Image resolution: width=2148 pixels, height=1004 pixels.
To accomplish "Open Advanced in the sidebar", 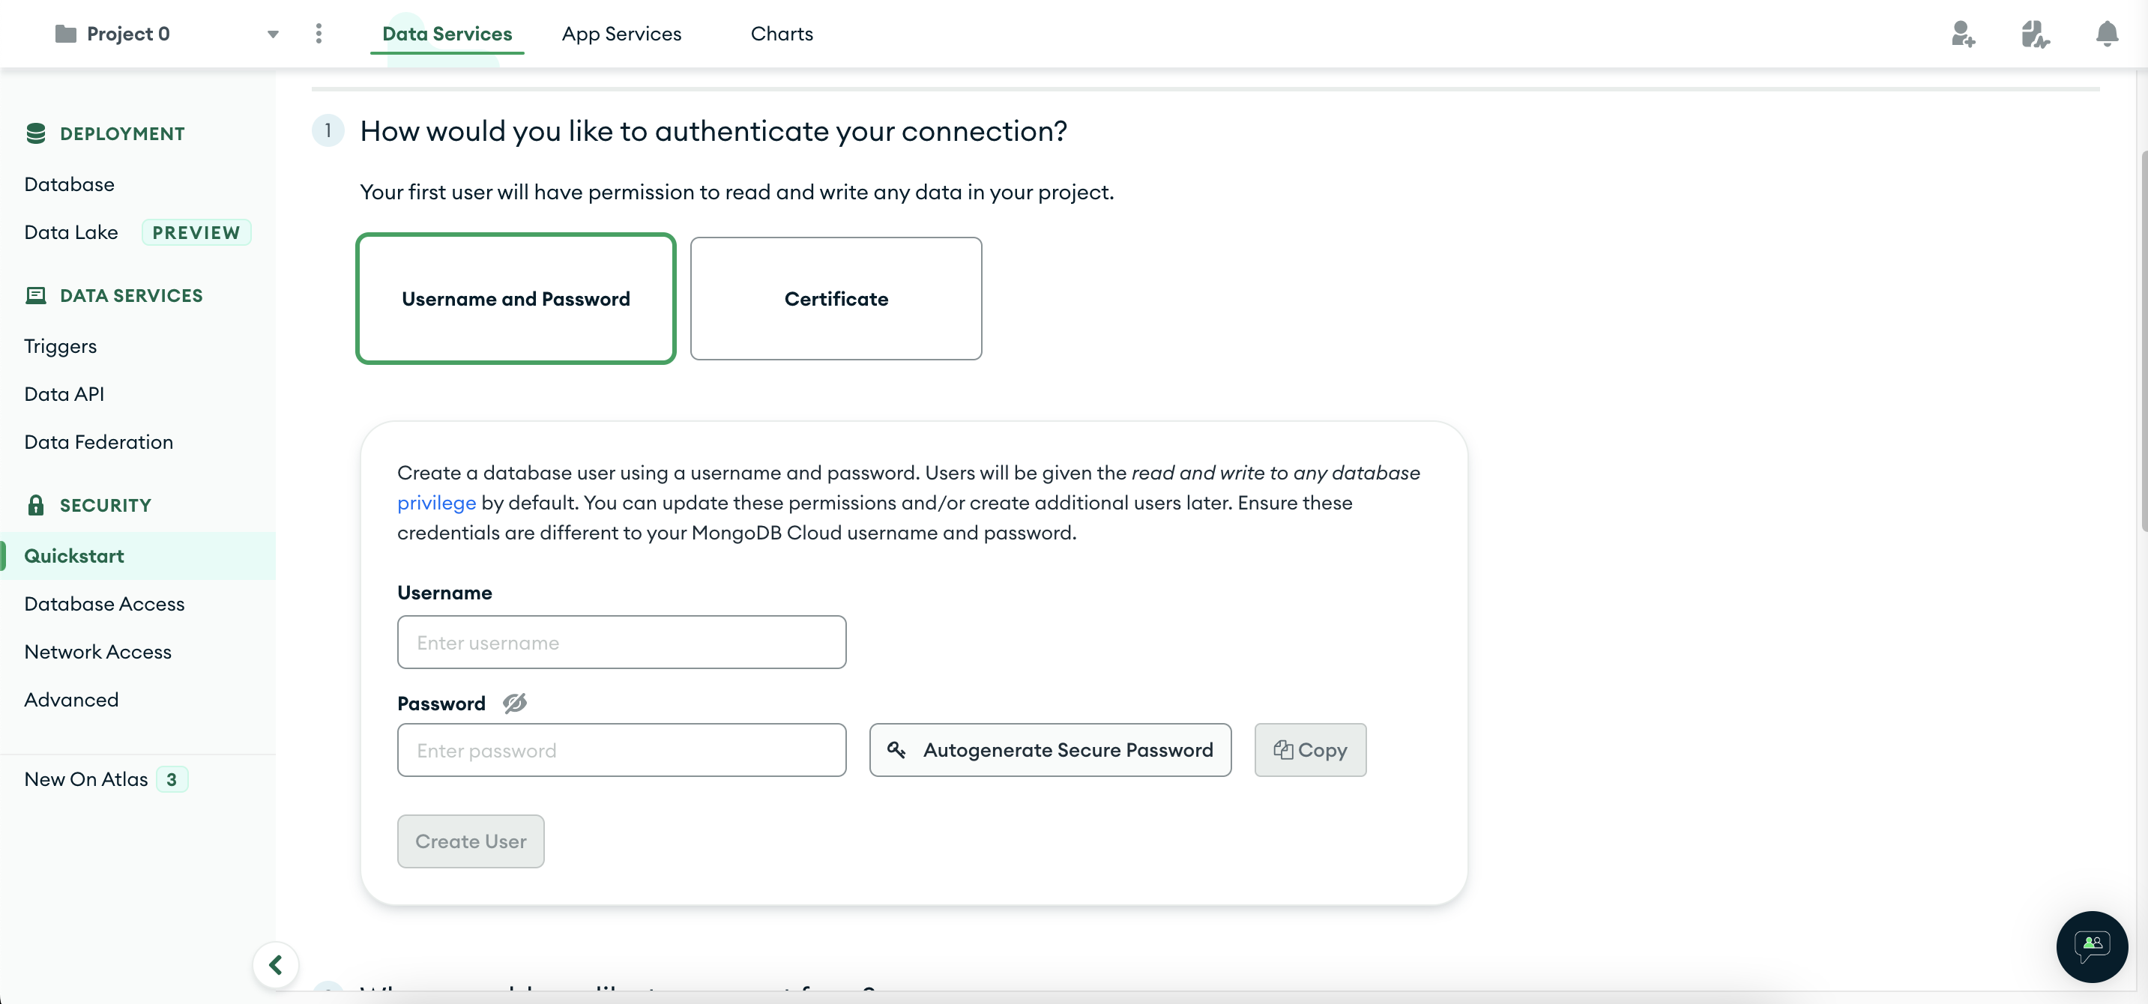I will (x=71, y=700).
